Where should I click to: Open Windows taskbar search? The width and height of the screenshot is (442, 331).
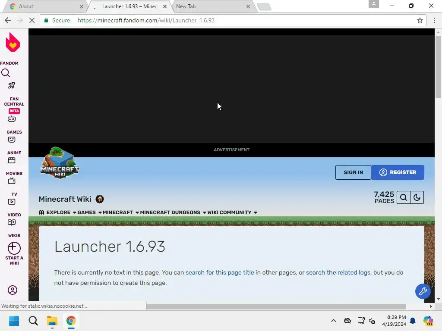click(33, 321)
